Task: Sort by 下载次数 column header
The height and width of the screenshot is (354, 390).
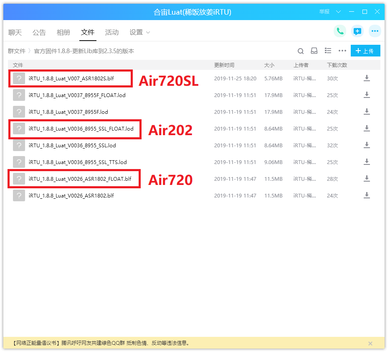Action: [x=337, y=65]
